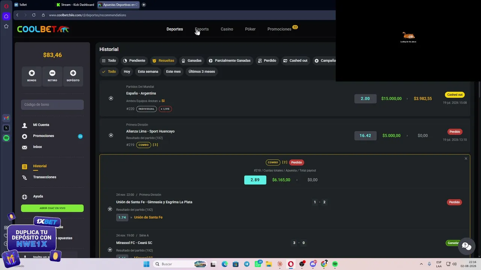Screen dimensions: 481x270
Task: Click the Ayuda lifebuoy icon
Action: click(x=24, y=196)
